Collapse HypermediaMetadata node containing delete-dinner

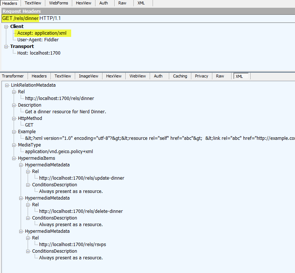pos(21,198)
